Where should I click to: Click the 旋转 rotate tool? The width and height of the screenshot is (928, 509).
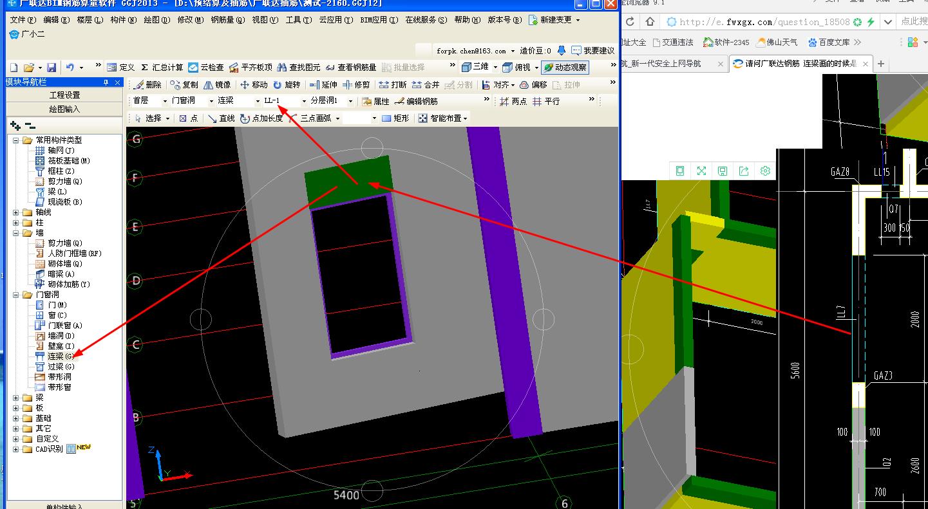tap(287, 84)
